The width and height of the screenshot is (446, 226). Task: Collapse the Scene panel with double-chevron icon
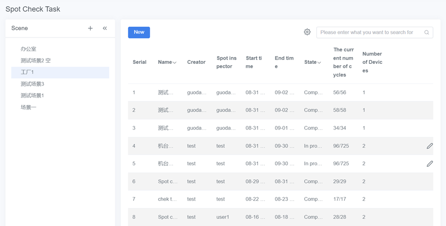pyautogui.click(x=105, y=28)
